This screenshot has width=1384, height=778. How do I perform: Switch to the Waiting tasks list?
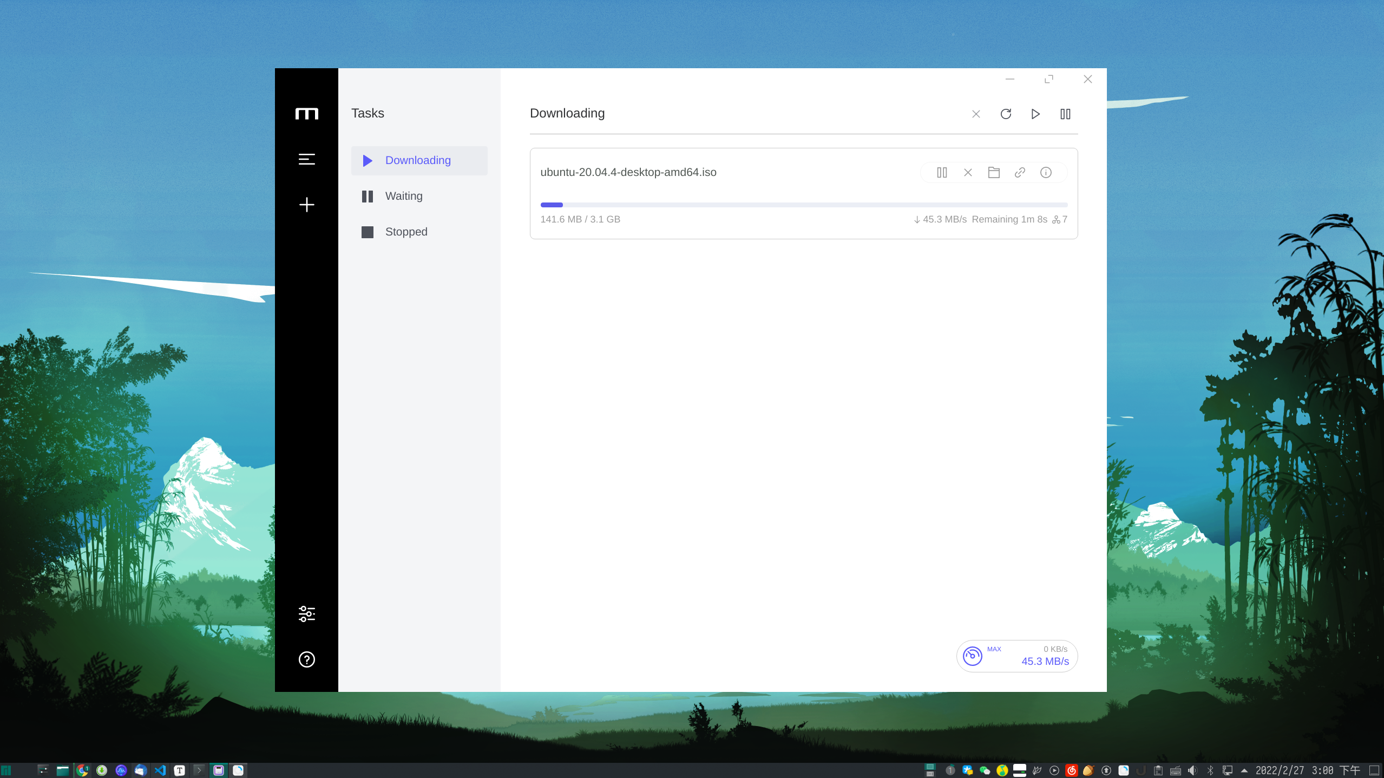404,197
